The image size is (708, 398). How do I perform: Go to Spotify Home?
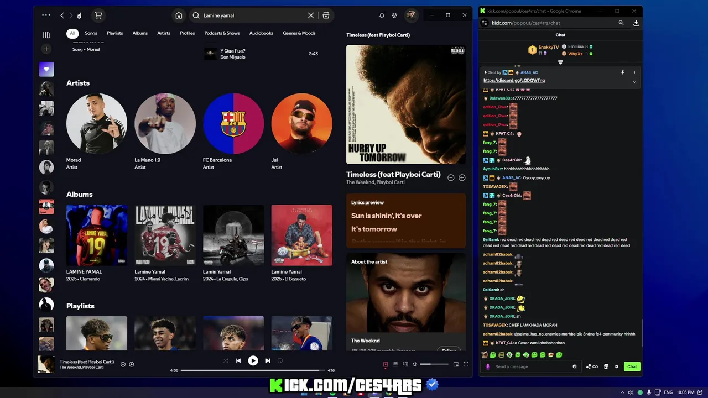coord(179,15)
